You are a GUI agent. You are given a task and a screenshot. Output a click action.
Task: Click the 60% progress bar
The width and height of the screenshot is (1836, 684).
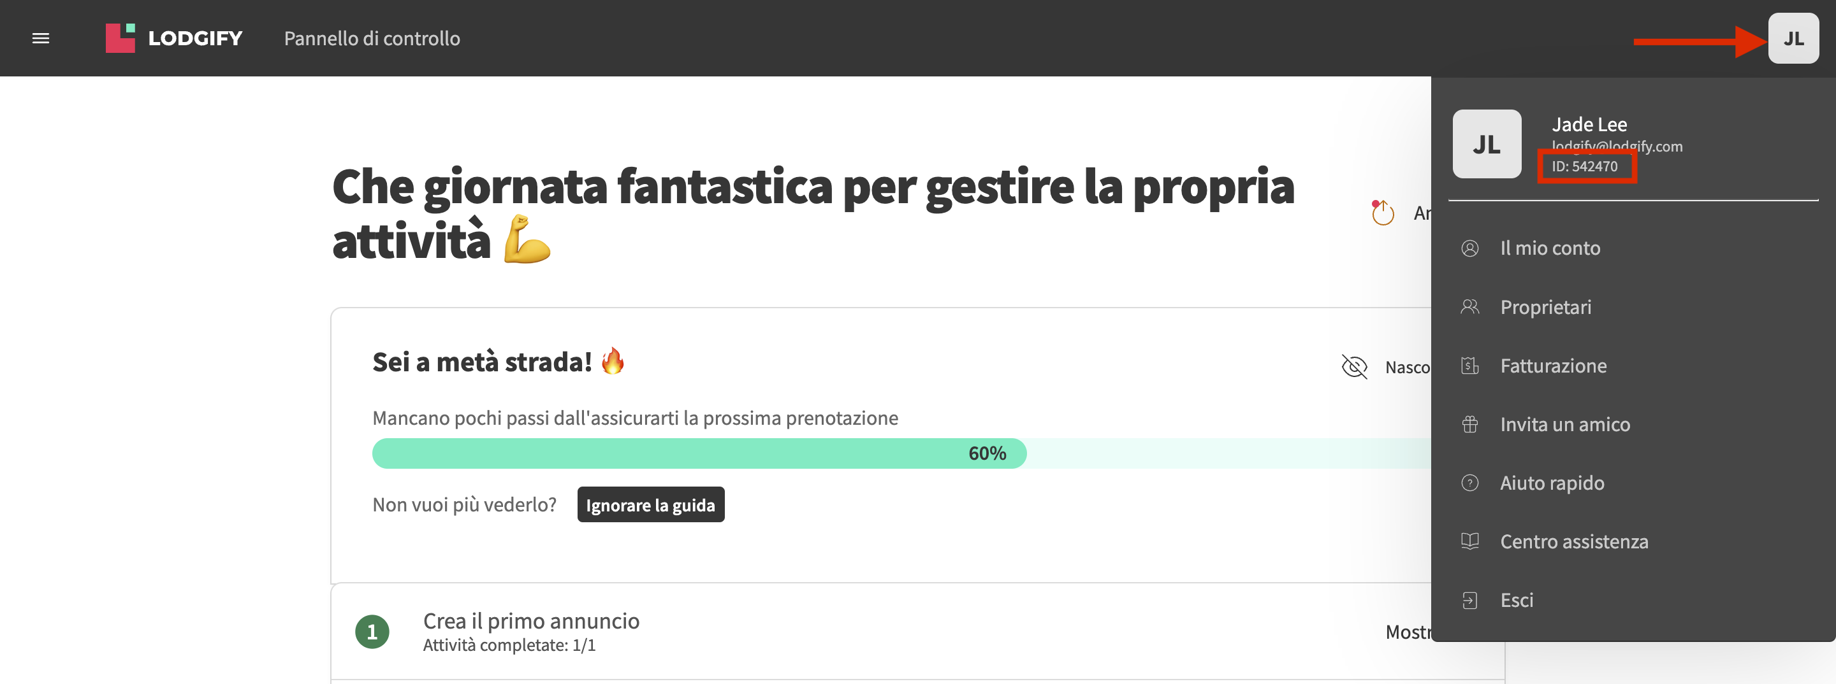[x=901, y=453]
